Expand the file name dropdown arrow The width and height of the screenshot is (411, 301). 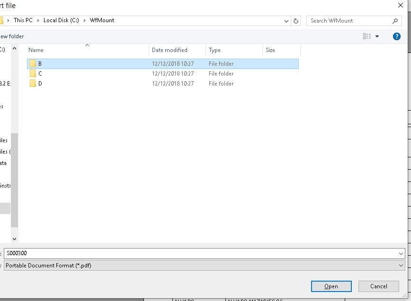click(402, 254)
